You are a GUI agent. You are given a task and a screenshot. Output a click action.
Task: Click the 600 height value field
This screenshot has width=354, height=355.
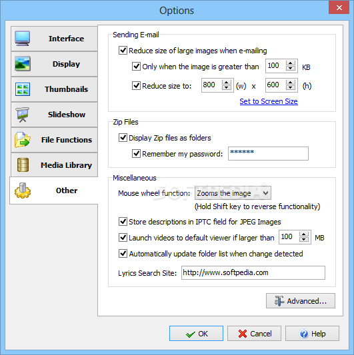[x=275, y=85]
